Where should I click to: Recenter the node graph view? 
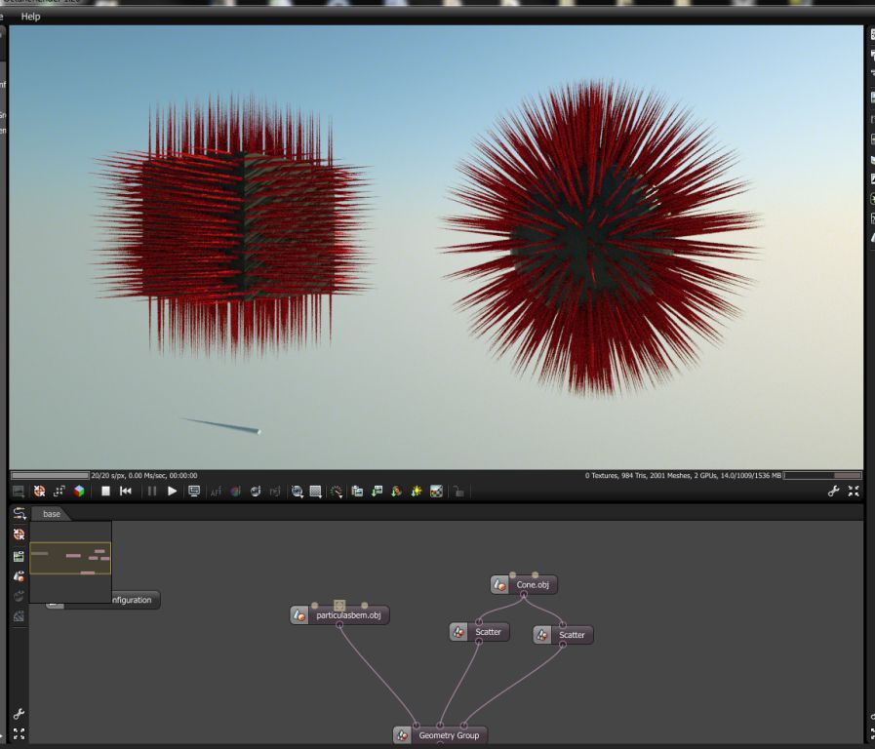coord(19,534)
